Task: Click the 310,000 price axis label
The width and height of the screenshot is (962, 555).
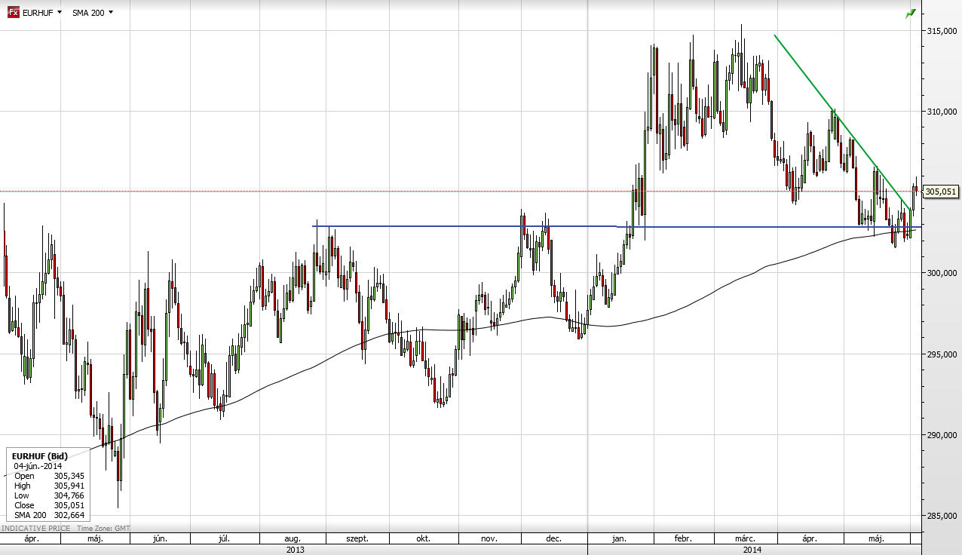Action: pyautogui.click(x=942, y=112)
